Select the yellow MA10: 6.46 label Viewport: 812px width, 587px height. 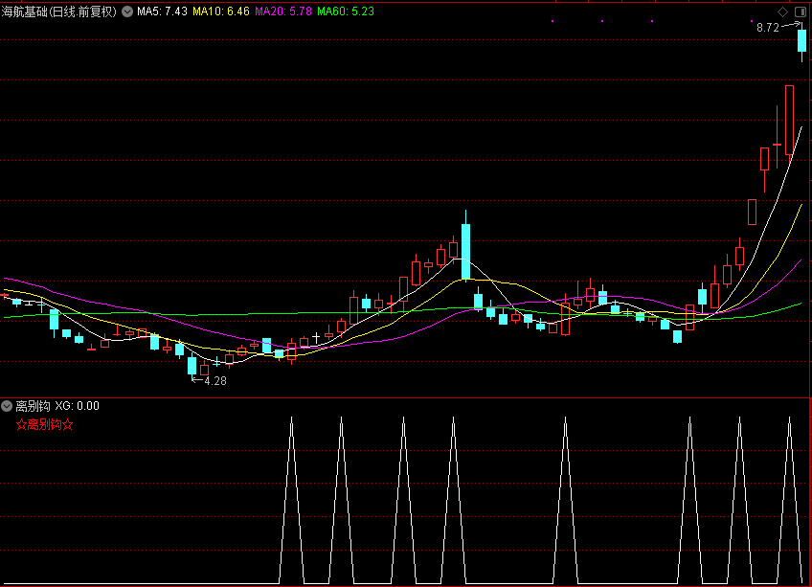pyautogui.click(x=220, y=11)
